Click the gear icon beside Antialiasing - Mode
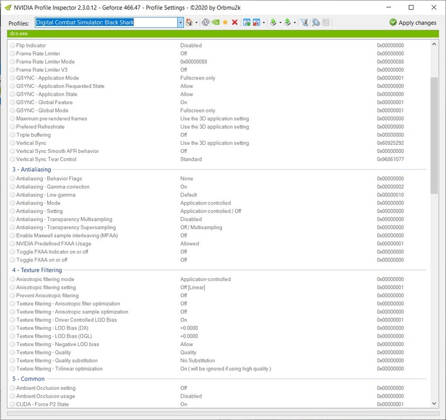The height and width of the screenshot is (420, 446). (x=12, y=203)
